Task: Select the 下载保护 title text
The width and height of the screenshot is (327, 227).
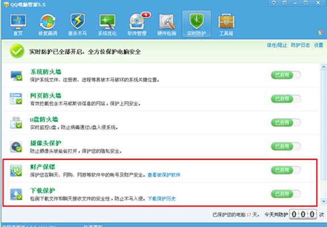Action: click(43, 191)
